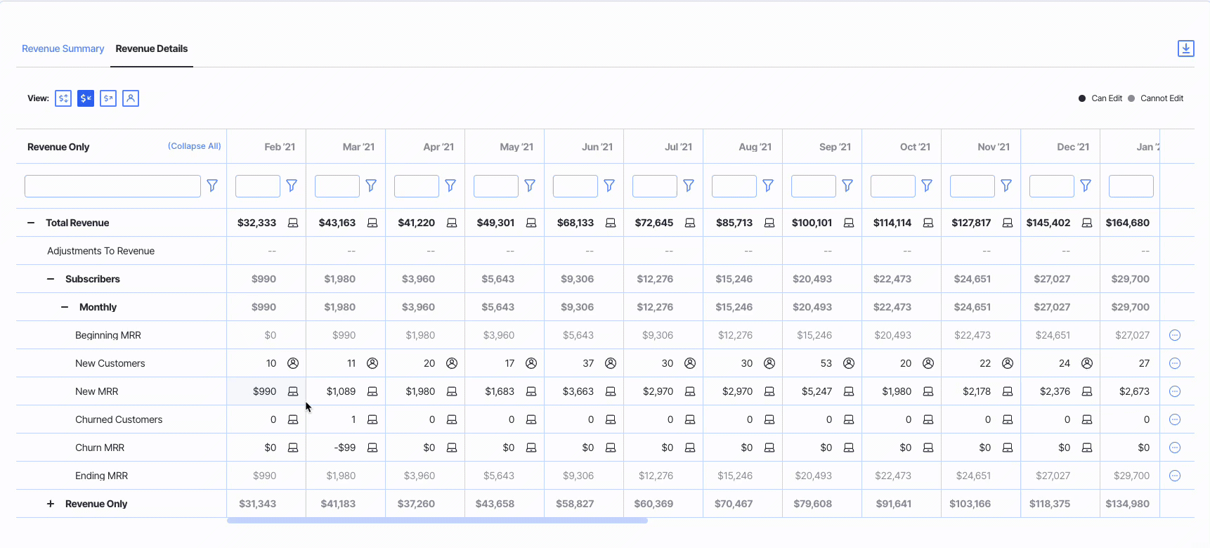
Task: Click the horizontal scrollbar below the table
Action: coord(436,521)
